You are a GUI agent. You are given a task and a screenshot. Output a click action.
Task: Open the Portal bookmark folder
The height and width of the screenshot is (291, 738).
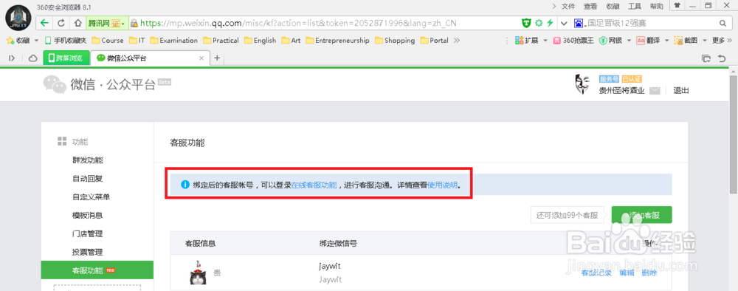click(435, 41)
